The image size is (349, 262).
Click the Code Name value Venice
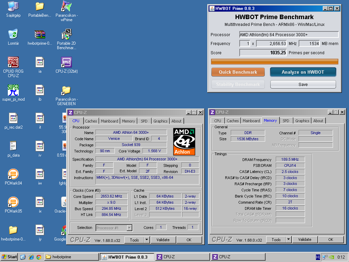[114, 139]
